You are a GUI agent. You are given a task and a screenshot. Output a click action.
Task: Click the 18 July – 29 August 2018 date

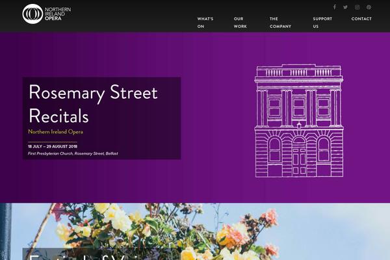pos(53,146)
